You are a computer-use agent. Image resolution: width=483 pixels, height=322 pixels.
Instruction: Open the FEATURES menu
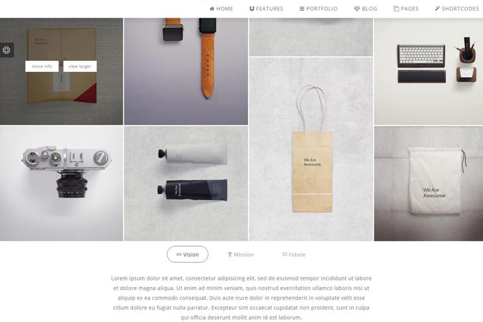tap(266, 8)
